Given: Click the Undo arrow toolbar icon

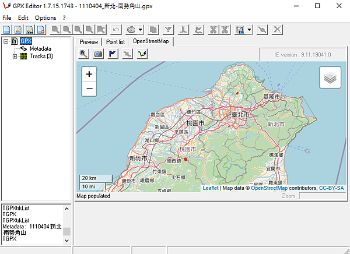Looking at the screenshot, I should pyautogui.click(x=116, y=30).
